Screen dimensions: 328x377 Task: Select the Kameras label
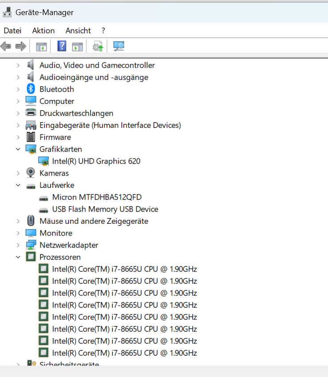point(54,173)
